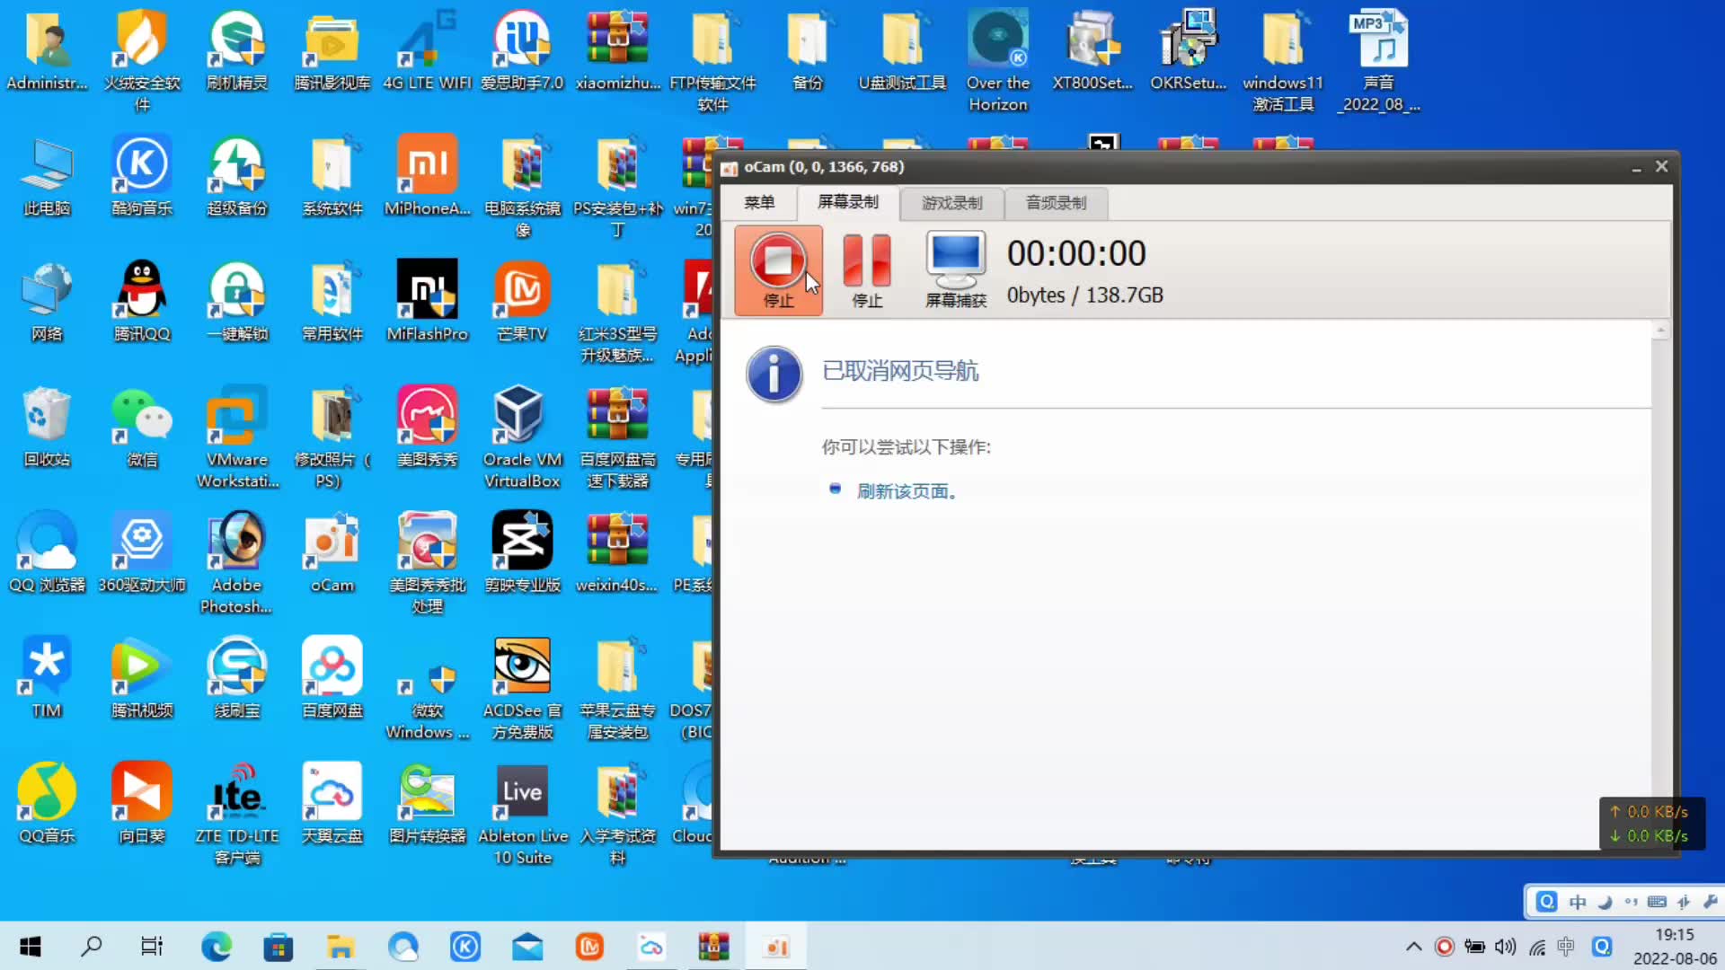This screenshot has height=970, width=1725.
Task: Switch to the 游戏录制 tab
Action: point(951,203)
